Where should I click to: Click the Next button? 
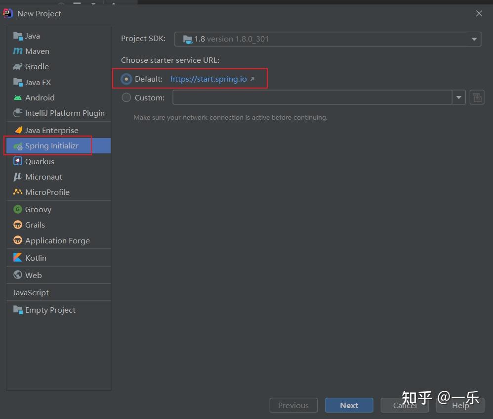coord(349,405)
